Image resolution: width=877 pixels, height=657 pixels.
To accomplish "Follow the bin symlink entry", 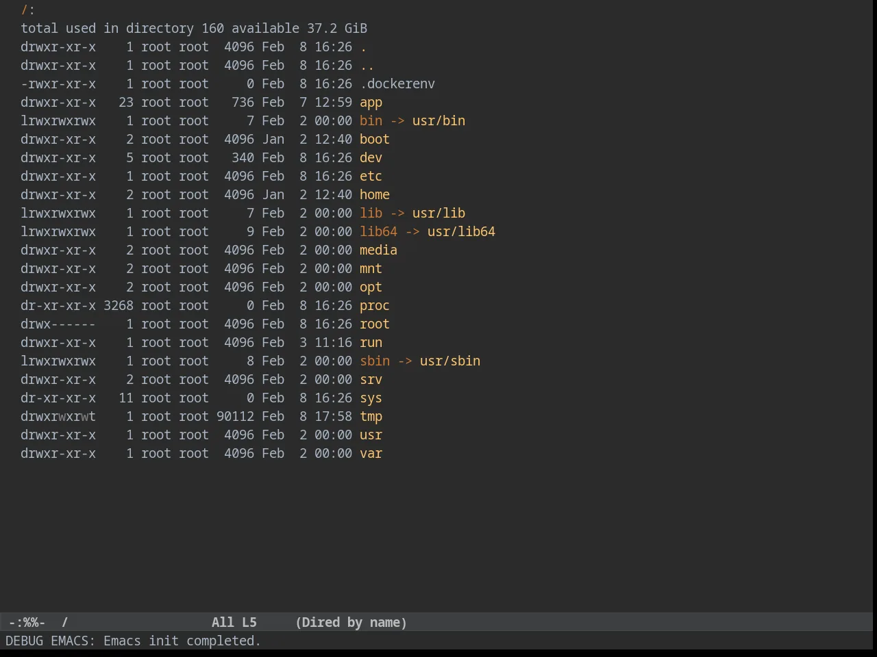I will (x=371, y=121).
